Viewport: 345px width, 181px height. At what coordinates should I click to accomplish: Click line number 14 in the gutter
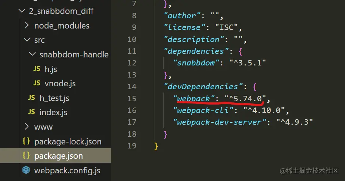(132, 87)
